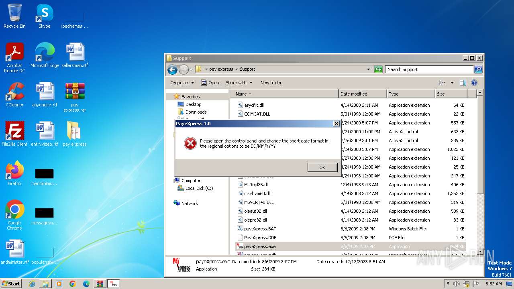
Task: Click the refresh button next to address bar
Action: (x=378, y=69)
